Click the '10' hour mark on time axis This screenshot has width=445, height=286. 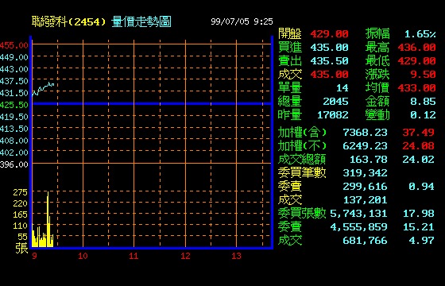(x=83, y=256)
